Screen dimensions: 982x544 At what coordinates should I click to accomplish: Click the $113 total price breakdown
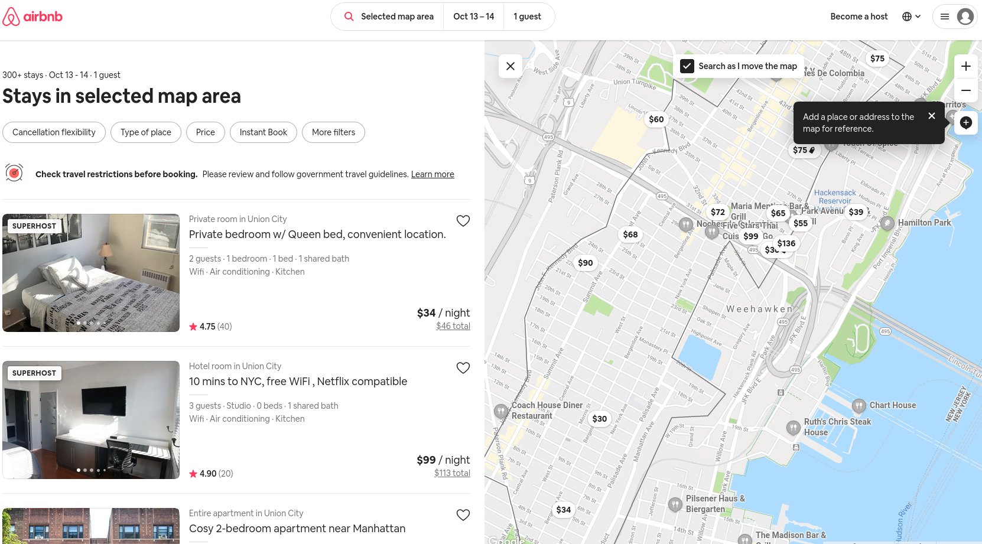452,473
